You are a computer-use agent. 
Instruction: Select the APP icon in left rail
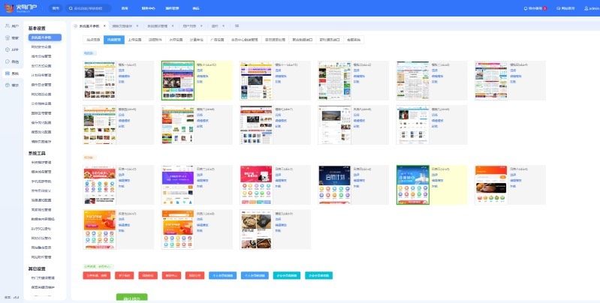tap(8, 49)
